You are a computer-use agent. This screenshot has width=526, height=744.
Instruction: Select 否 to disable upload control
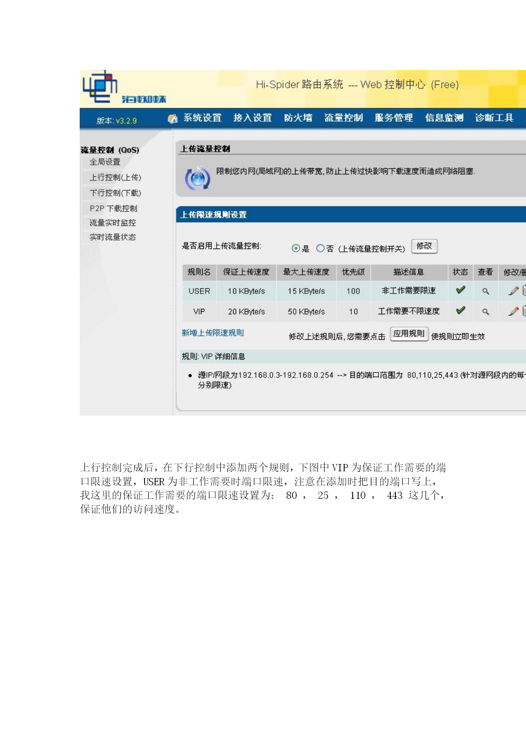click(320, 248)
